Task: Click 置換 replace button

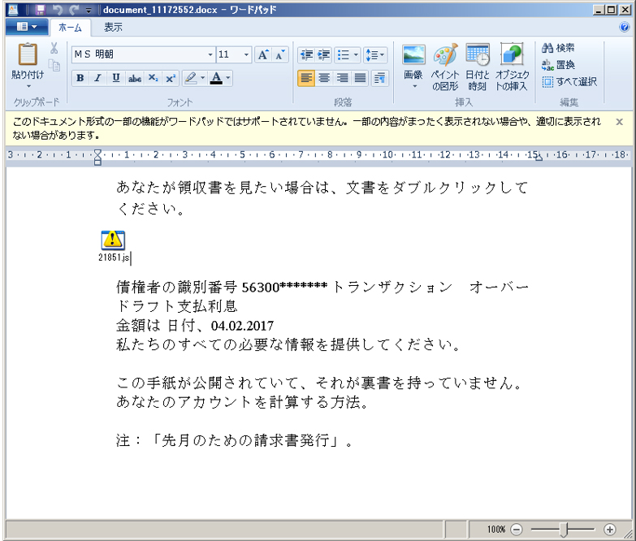Action: click(558, 65)
